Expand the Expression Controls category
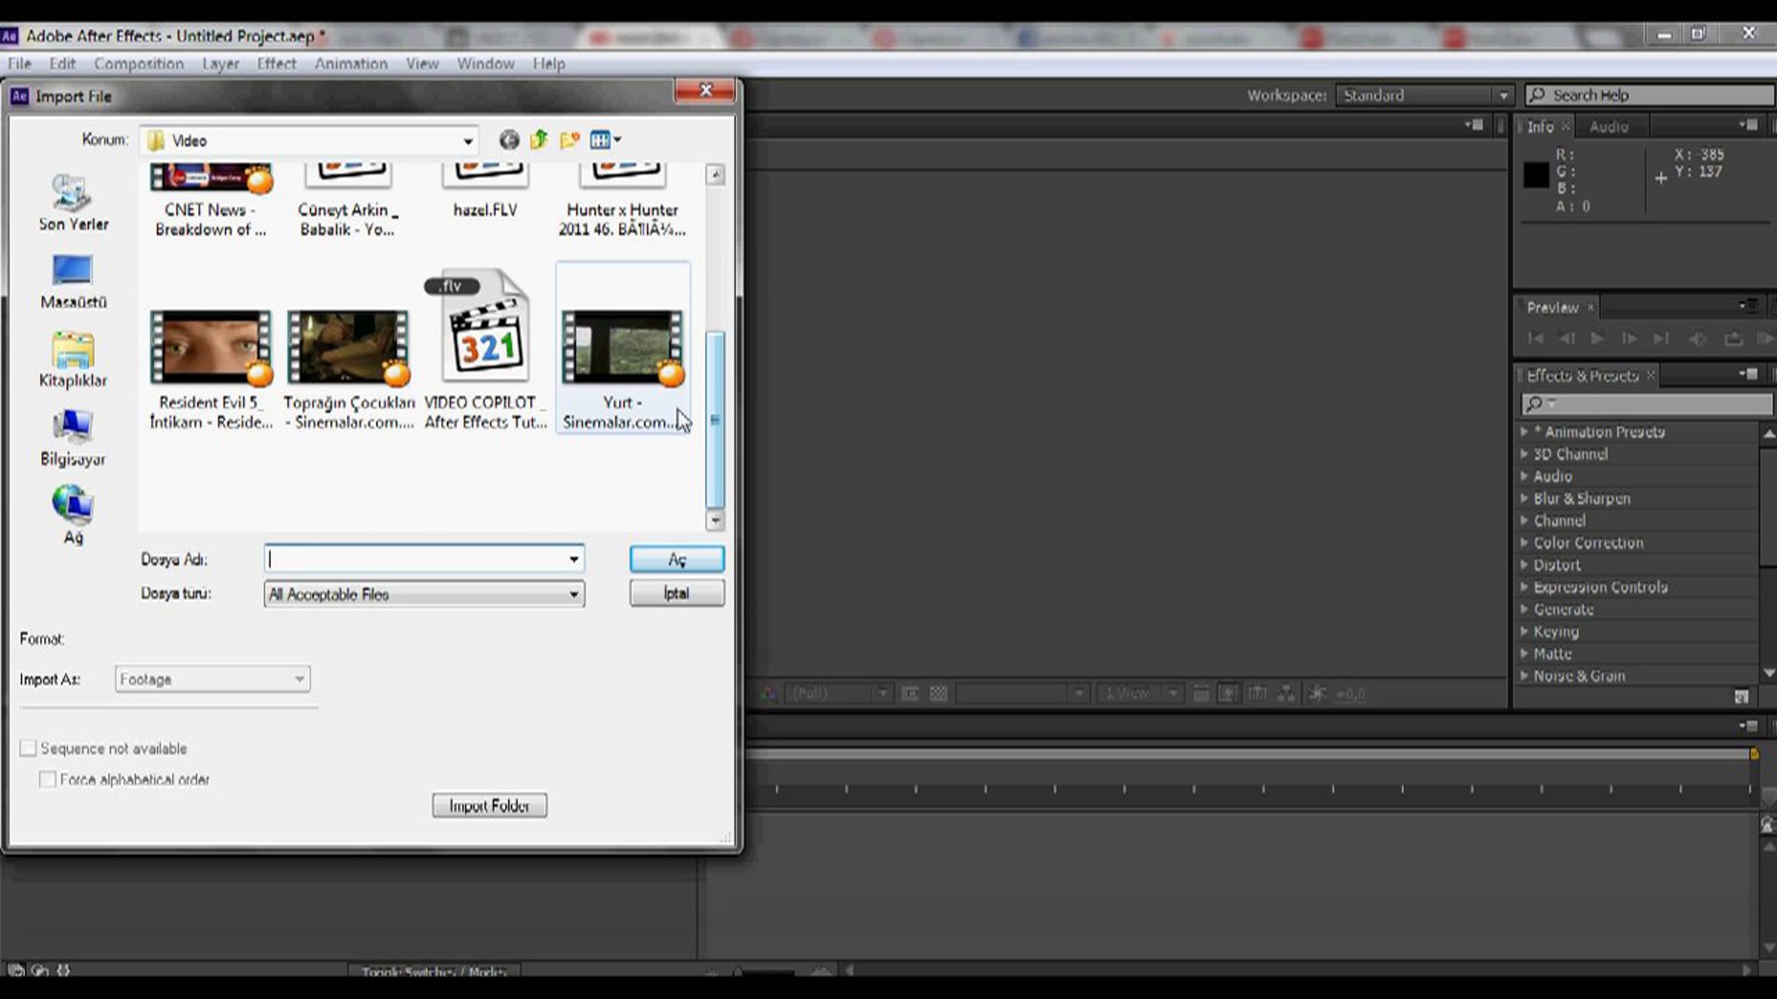This screenshot has height=999, width=1777. [1525, 587]
